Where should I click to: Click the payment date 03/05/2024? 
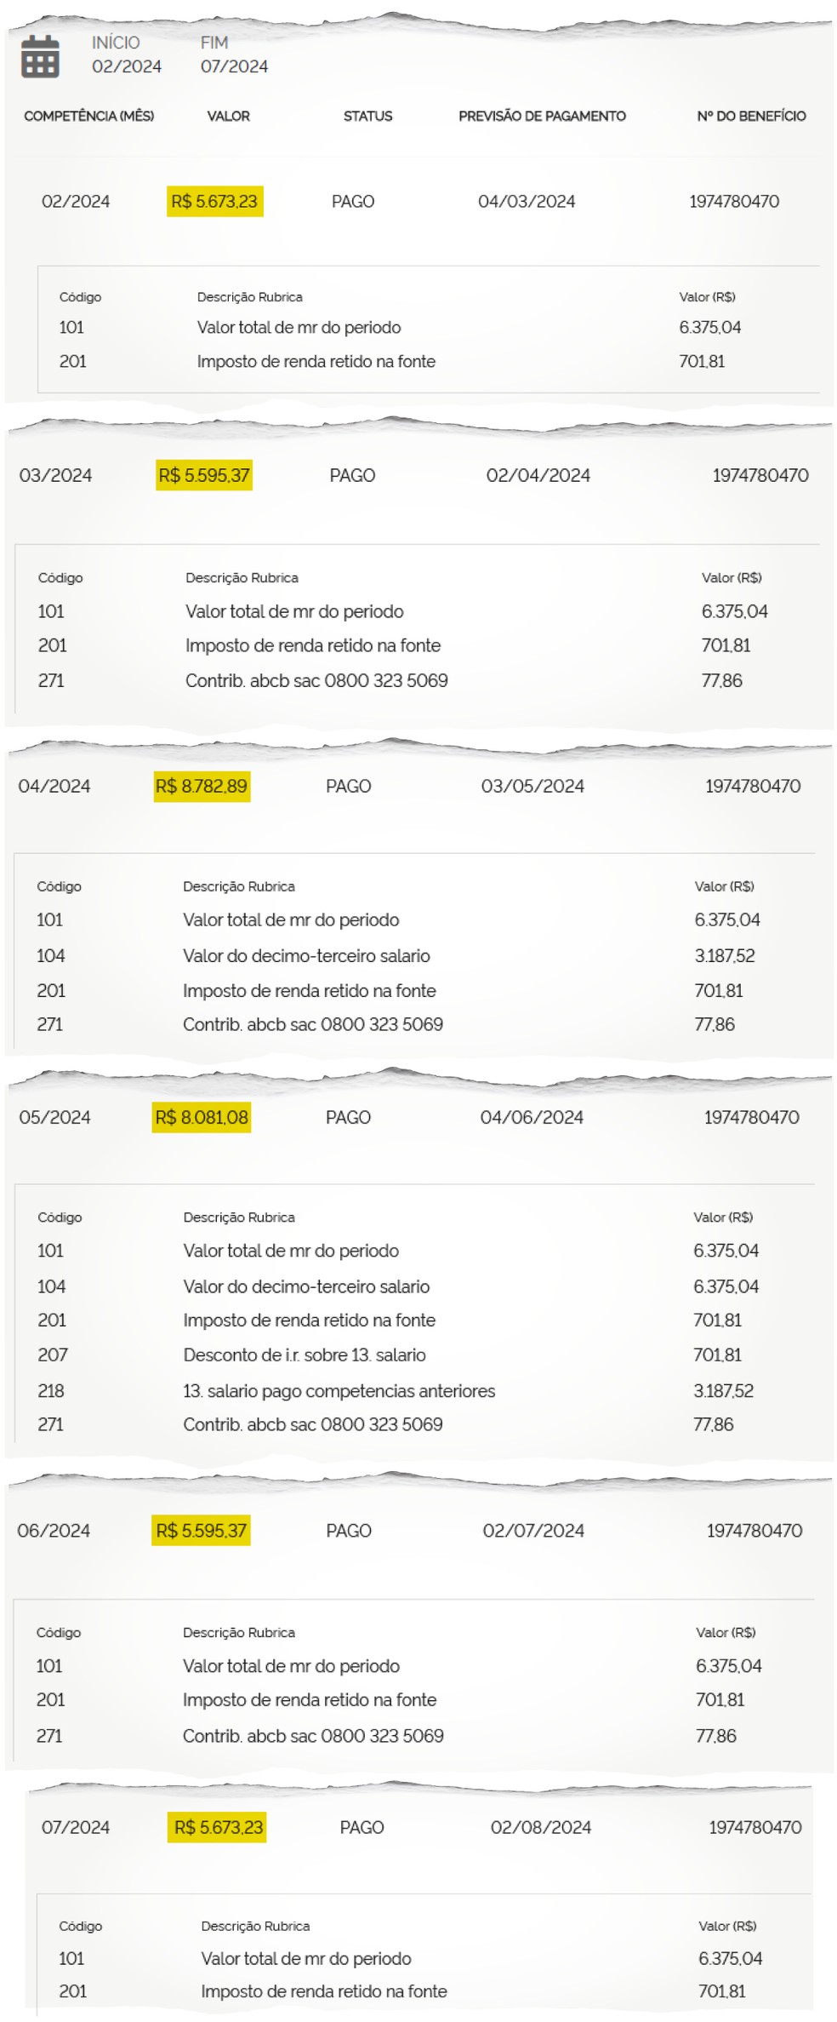[x=532, y=786]
